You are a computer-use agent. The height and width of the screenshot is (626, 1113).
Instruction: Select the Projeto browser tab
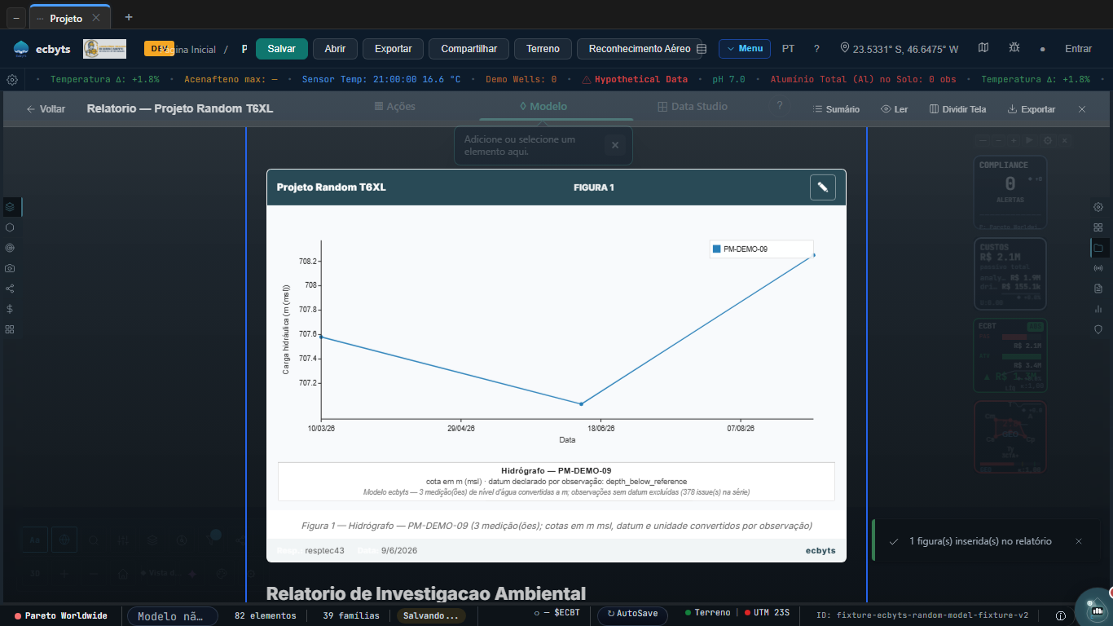70,17
